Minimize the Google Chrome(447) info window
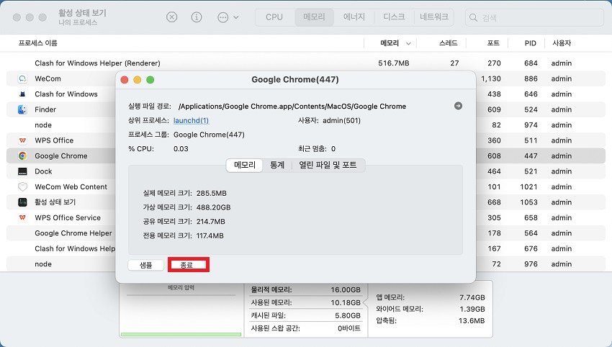 click(138, 80)
